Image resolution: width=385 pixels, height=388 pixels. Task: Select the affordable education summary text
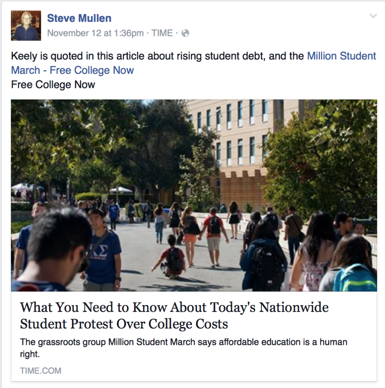pyautogui.click(x=184, y=342)
